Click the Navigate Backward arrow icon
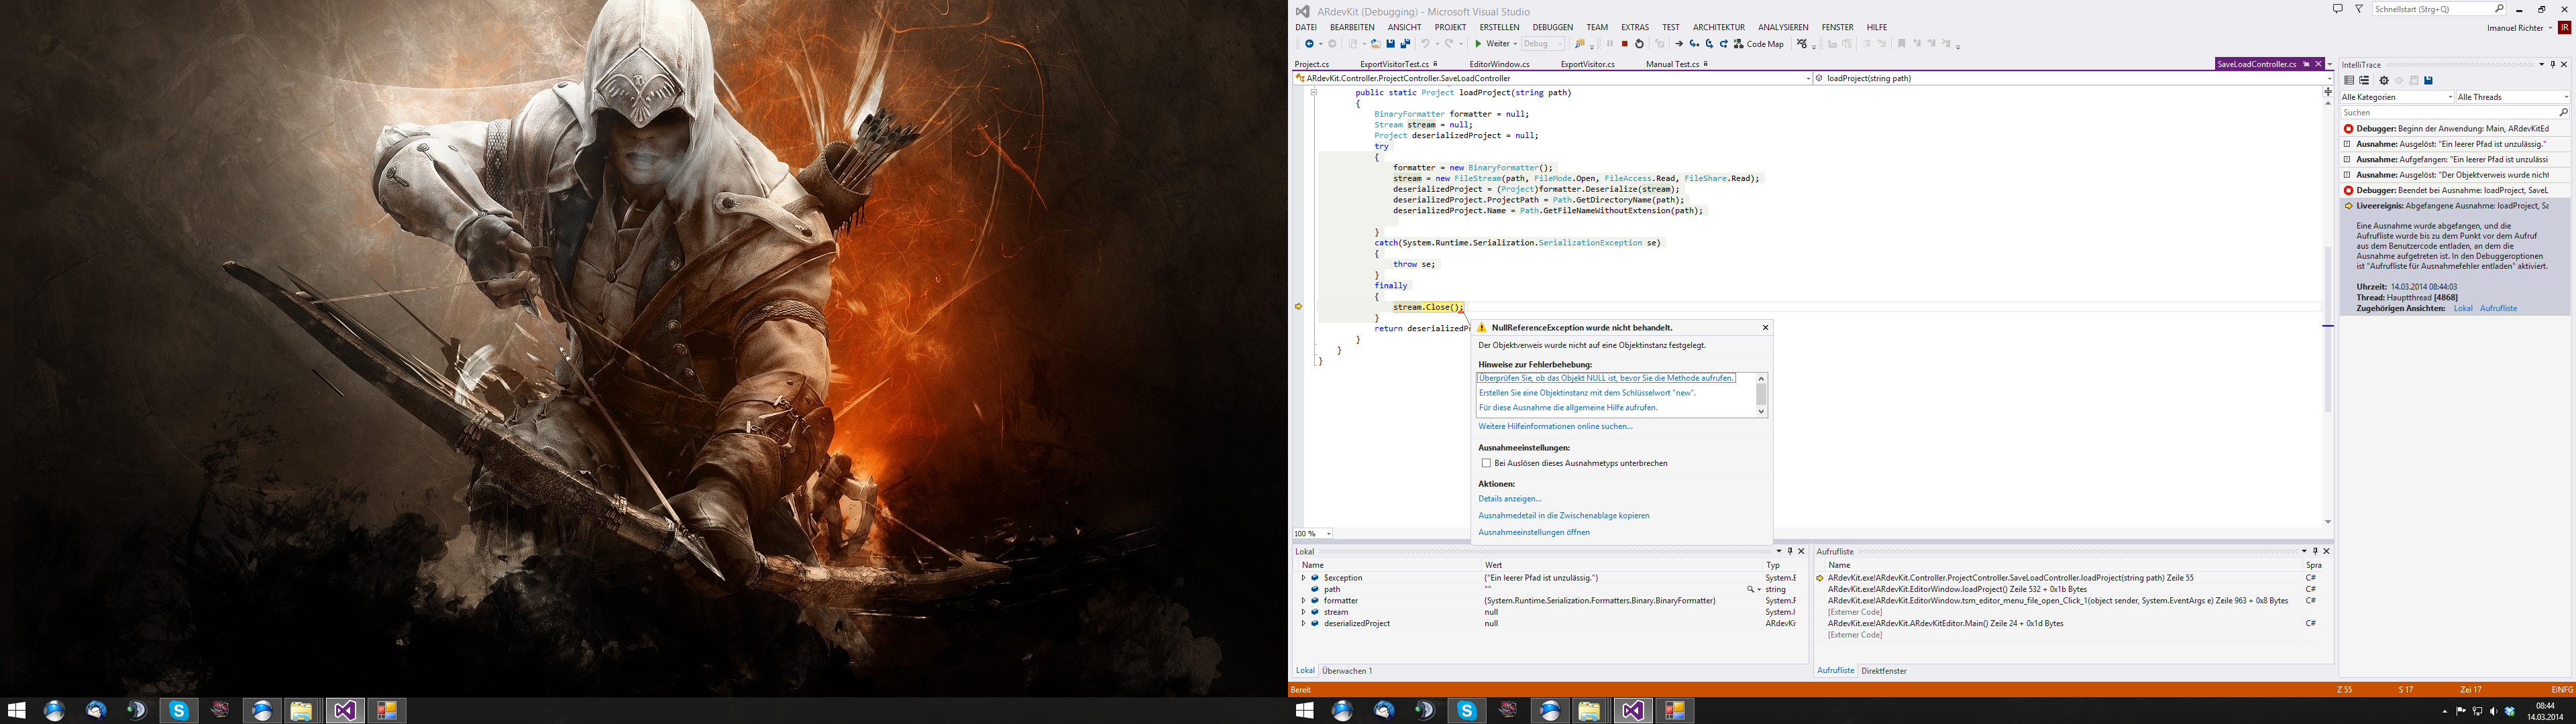2576x724 pixels. 1310,44
